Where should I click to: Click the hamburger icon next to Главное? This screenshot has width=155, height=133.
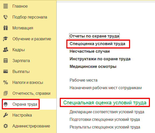point(6,6)
